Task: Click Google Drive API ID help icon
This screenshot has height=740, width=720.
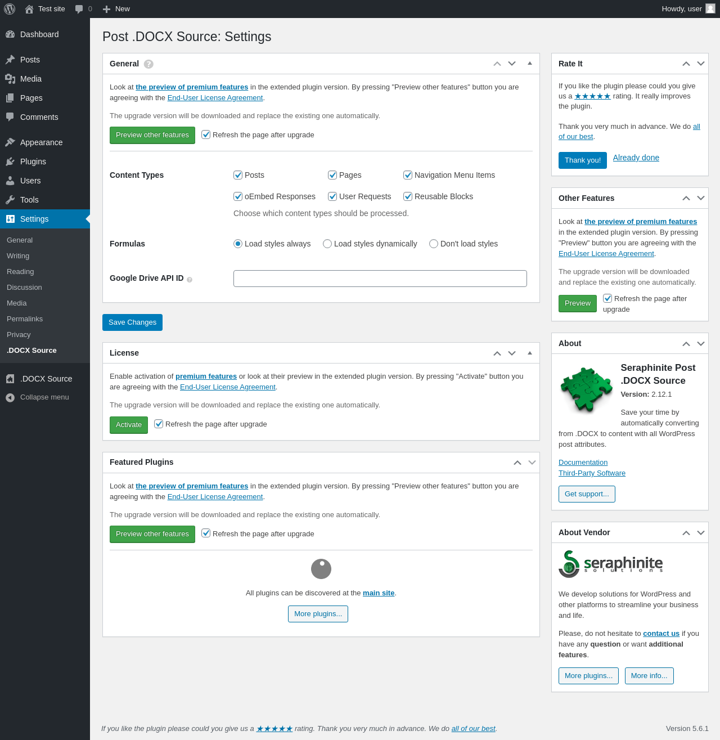Action: [190, 280]
